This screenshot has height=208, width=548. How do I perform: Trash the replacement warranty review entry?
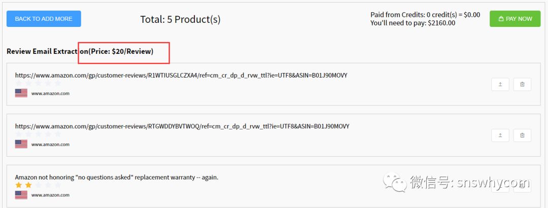[522, 186]
